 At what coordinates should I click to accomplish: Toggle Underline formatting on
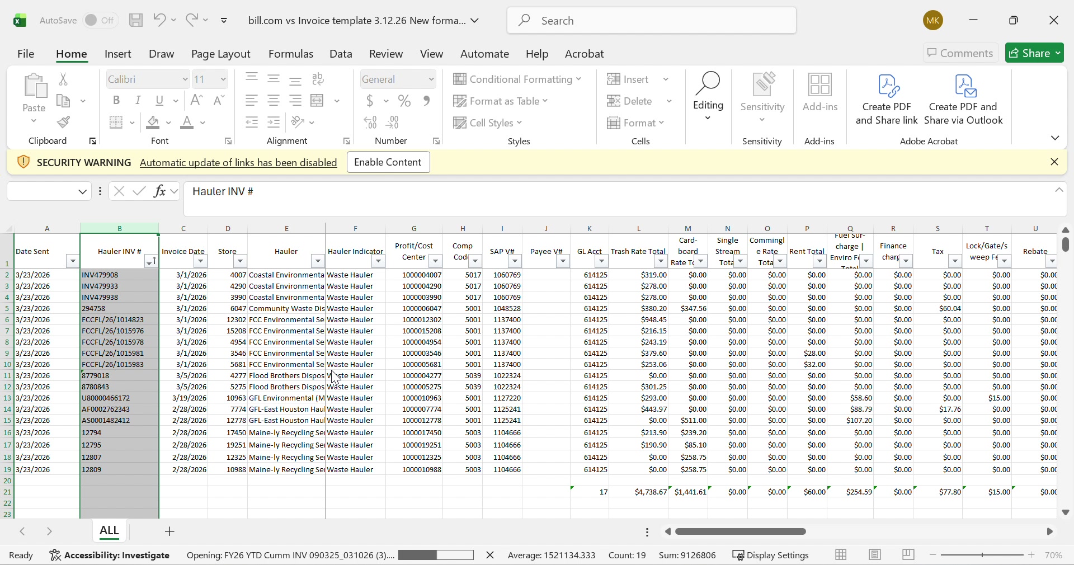tap(160, 101)
